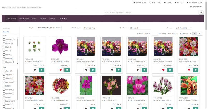Viewport: 207px width, 109px height.
Task: Open the Fresh Flowers tab
Action: (11, 19)
